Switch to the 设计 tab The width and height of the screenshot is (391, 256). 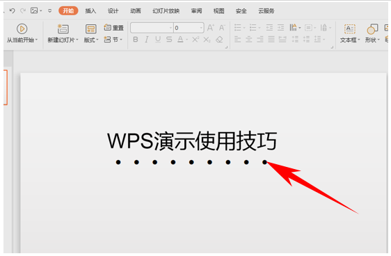pyautogui.click(x=113, y=10)
